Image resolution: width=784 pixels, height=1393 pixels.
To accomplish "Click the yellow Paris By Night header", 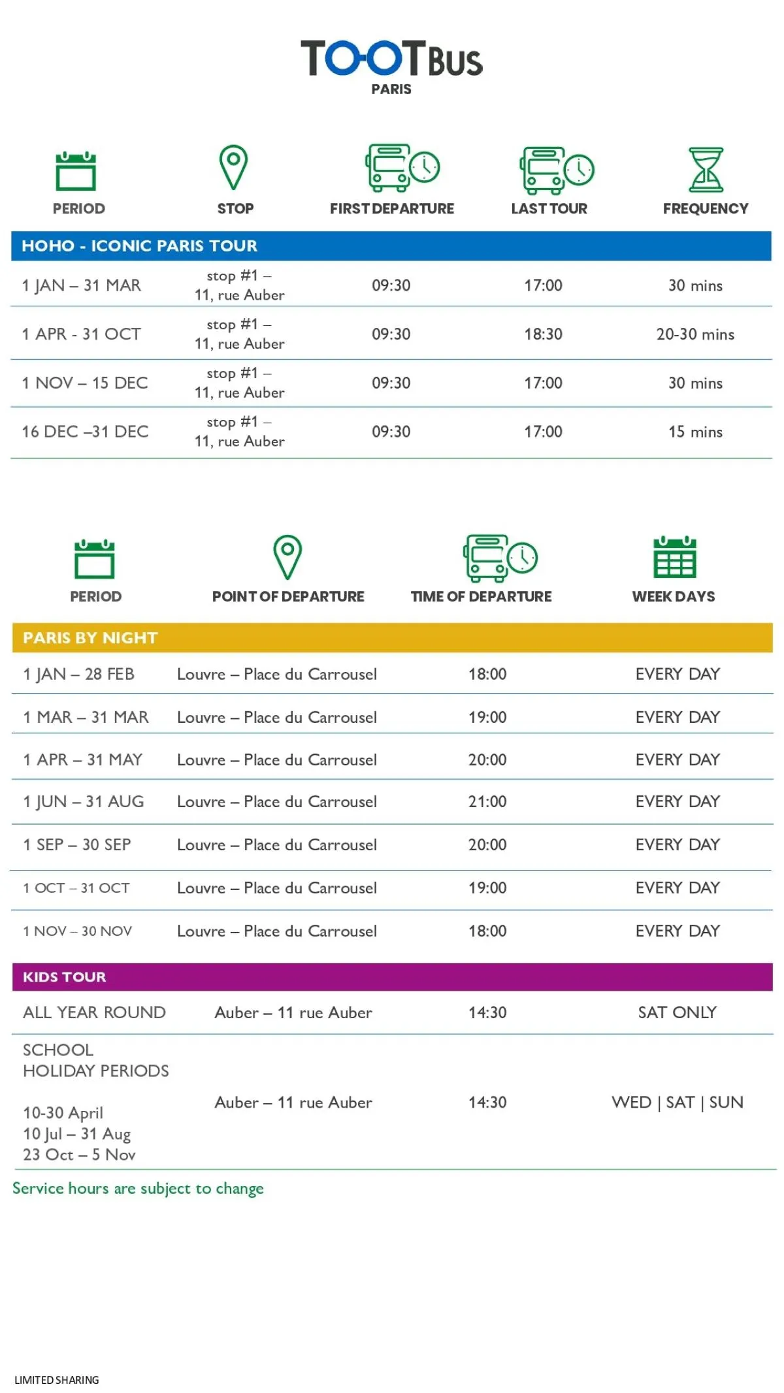I will (x=391, y=637).
